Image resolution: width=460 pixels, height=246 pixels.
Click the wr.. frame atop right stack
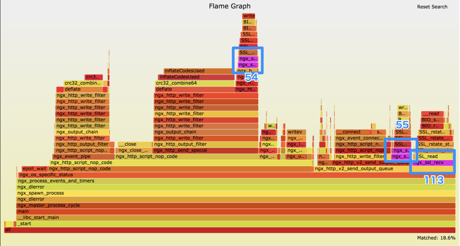coord(403,108)
